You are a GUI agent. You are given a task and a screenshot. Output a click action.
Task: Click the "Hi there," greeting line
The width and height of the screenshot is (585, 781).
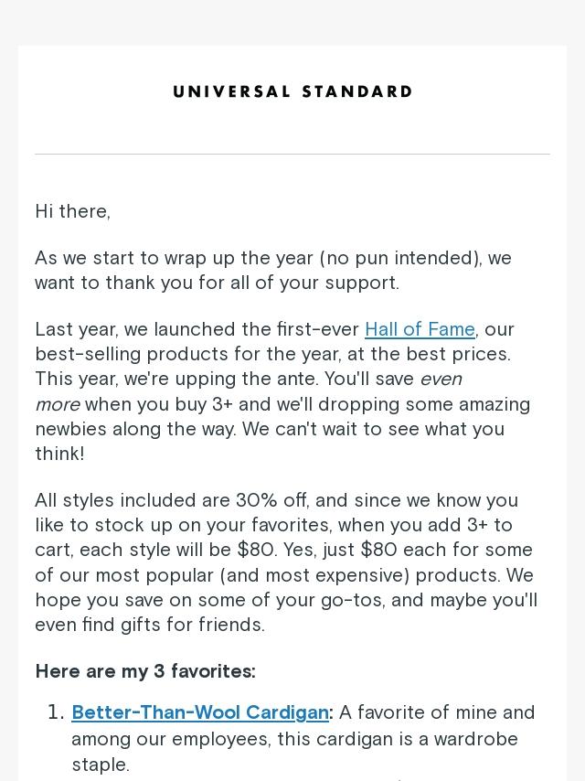tap(73, 211)
